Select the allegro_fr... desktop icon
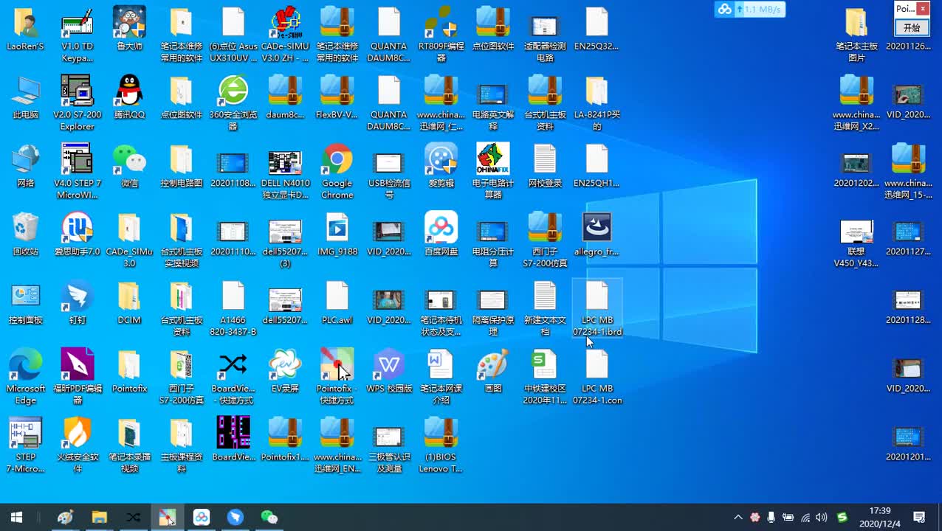Image resolution: width=942 pixels, height=531 pixels. coord(597,235)
